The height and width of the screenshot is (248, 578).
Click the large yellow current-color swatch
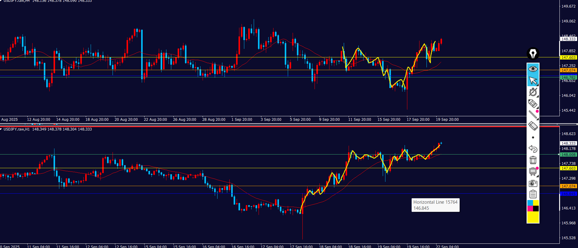(533, 217)
